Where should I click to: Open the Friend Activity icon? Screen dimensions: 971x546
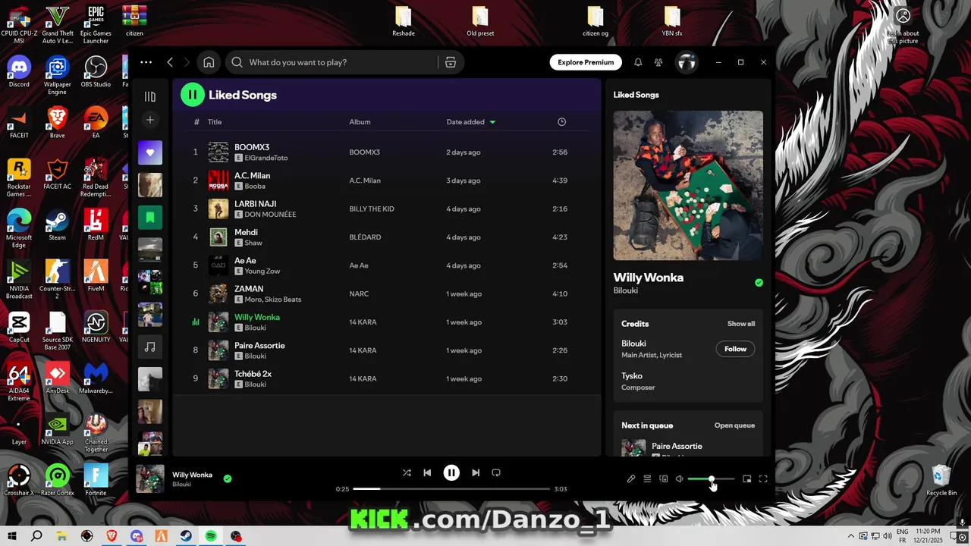pos(658,62)
